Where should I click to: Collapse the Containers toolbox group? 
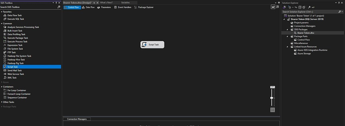tap(1, 87)
